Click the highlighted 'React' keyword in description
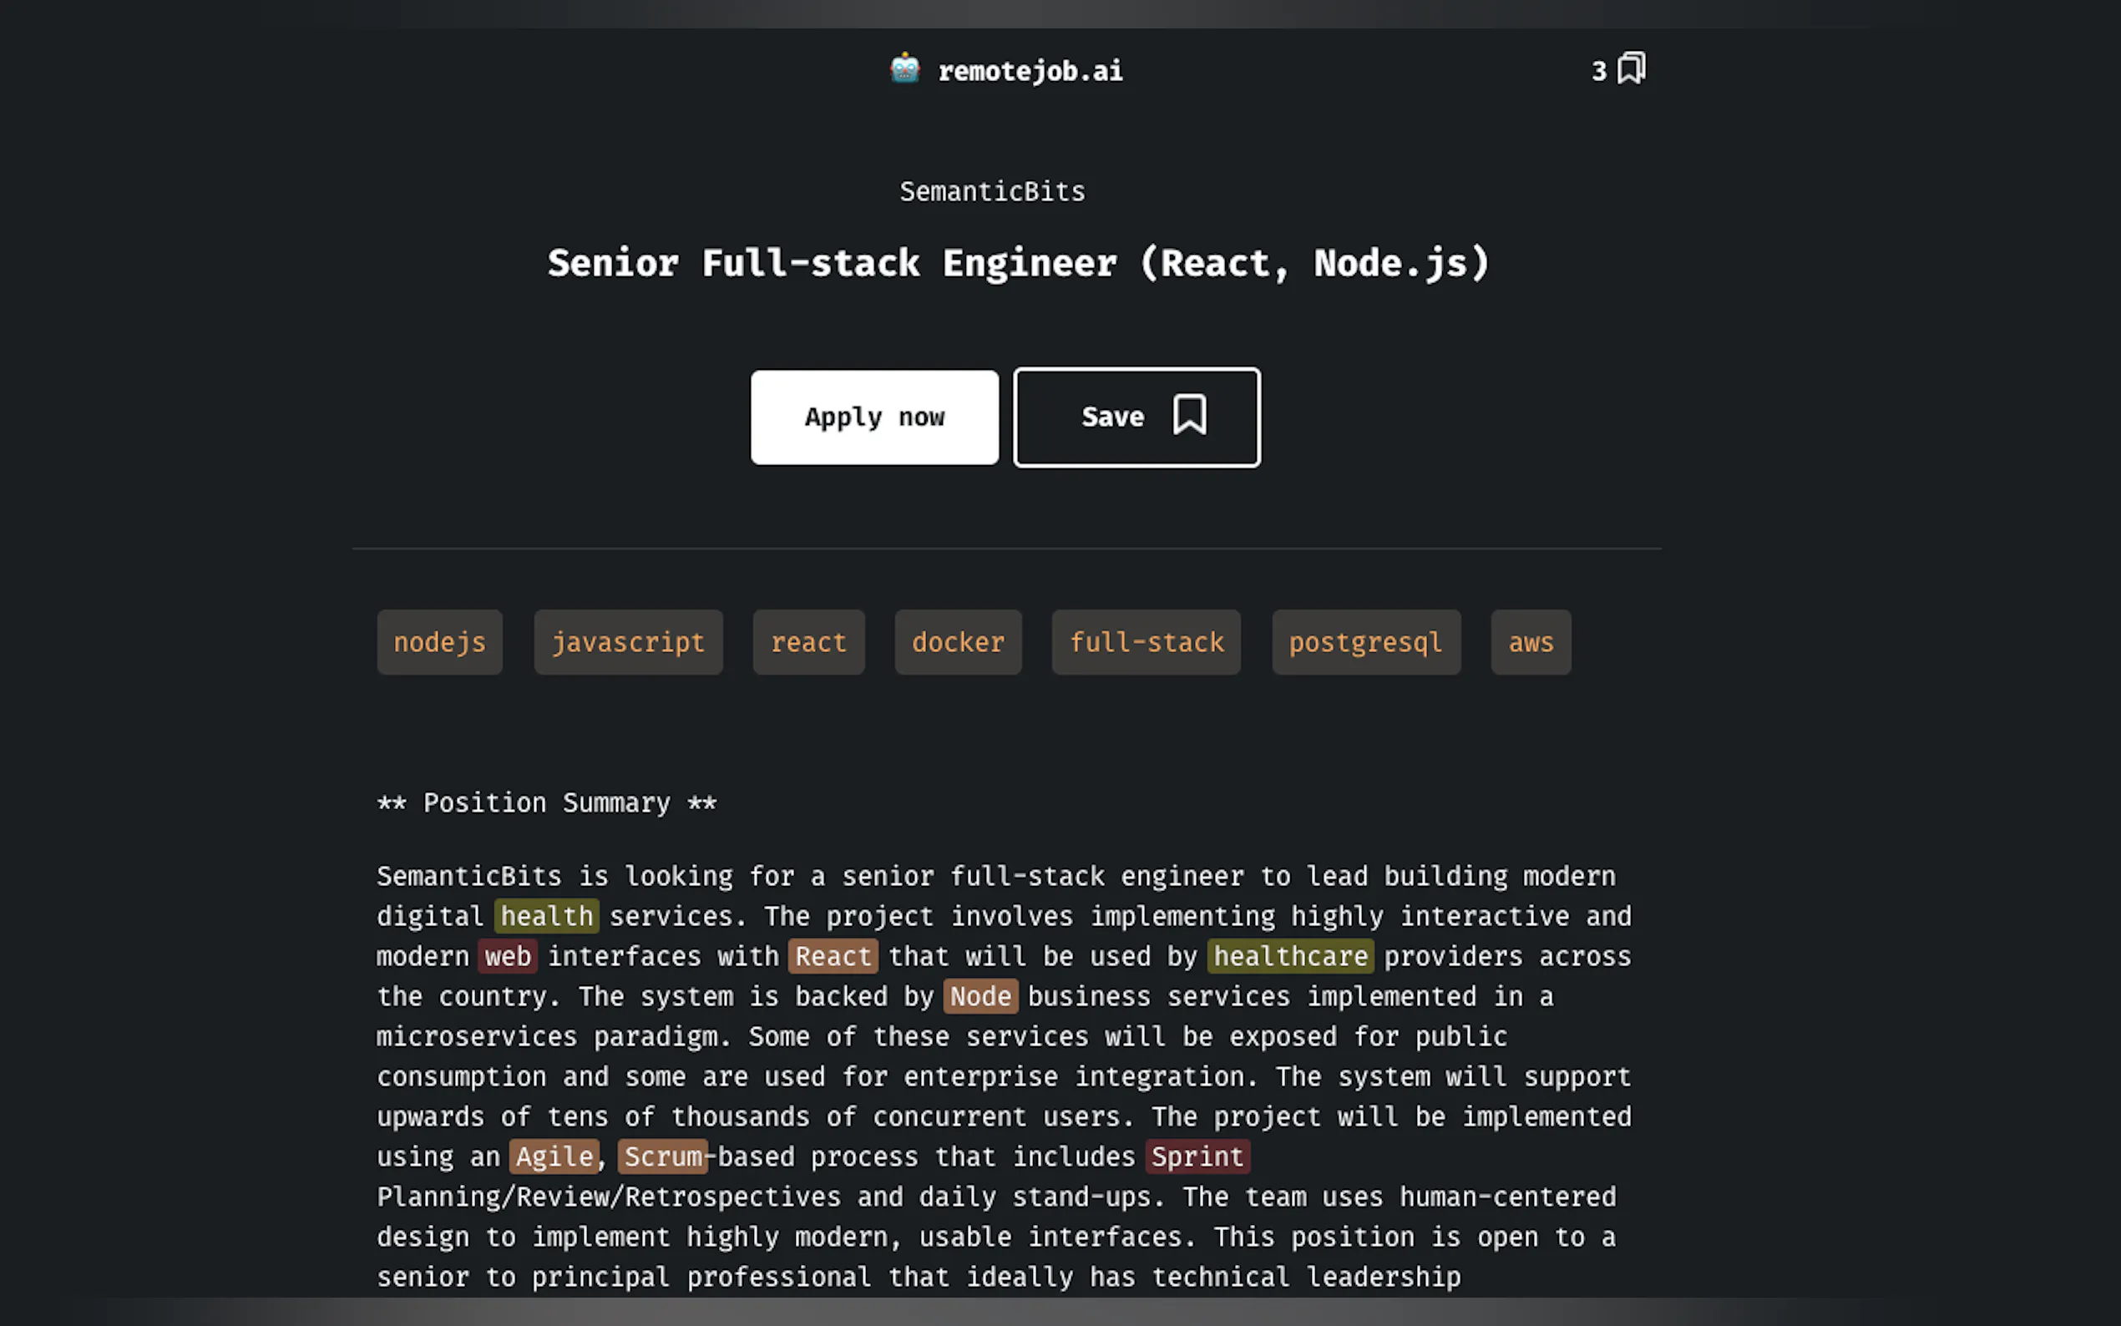Screen dimensions: 2121x1326 click(x=832, y=956)
